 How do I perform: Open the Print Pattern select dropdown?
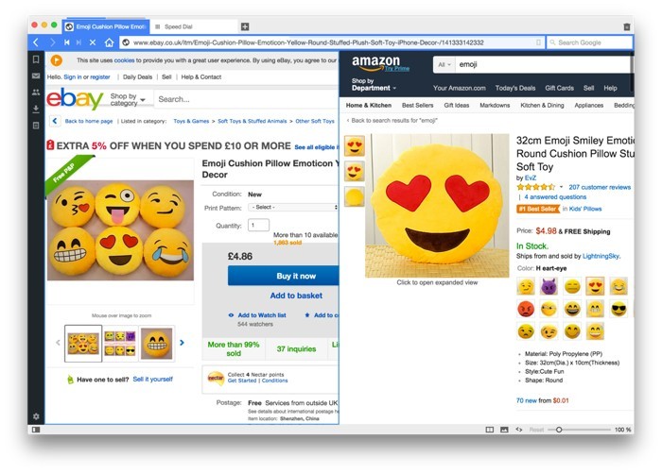pyautogui.click(x=293, y=207)
